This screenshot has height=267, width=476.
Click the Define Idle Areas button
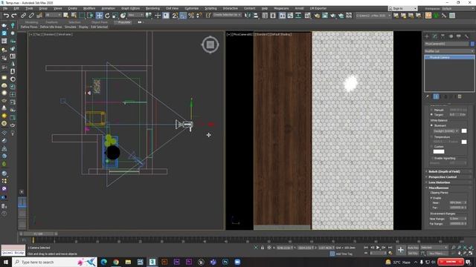[51, 27]
